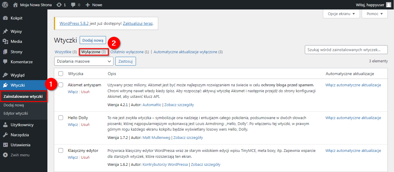The image size is (394, 172).
Task: Click Zobacz szczegóły for Klasyczny edytor
Action: click(x=206, y=164)
